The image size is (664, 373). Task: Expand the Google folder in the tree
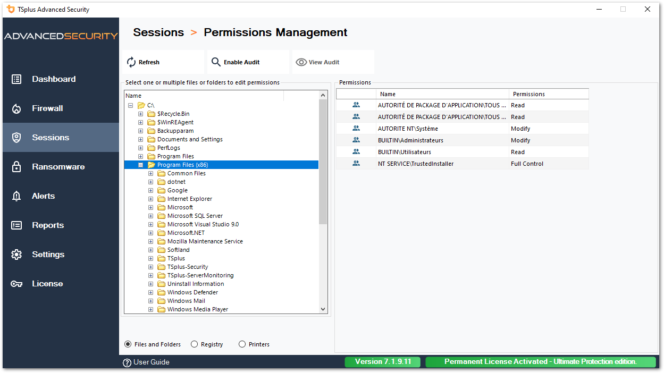tap(150, 190)
